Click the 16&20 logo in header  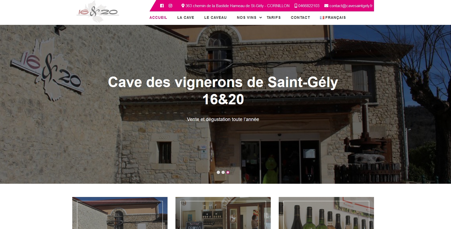(98, 12)
